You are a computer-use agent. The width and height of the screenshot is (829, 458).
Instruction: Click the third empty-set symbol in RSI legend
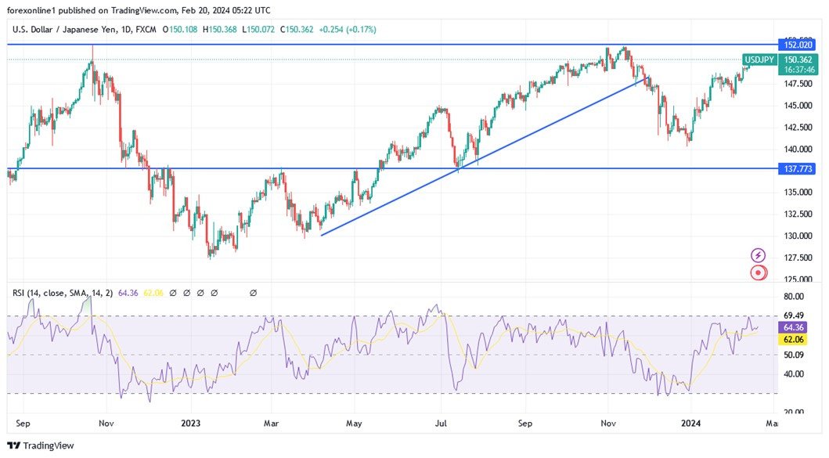pos(200,292)
